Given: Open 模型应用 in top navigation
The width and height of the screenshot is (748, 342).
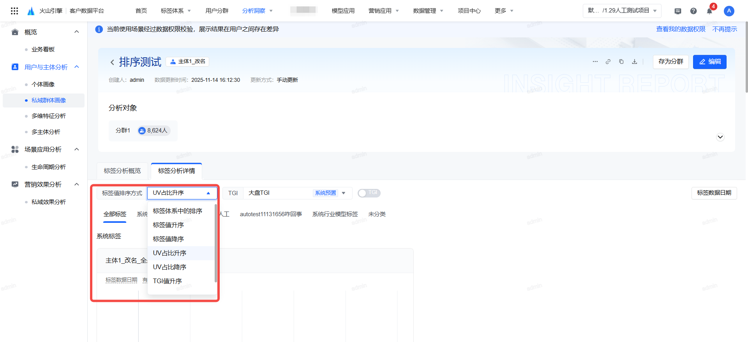Looking at the screenshot, I should pyautogui.click(x=343, y=11).
